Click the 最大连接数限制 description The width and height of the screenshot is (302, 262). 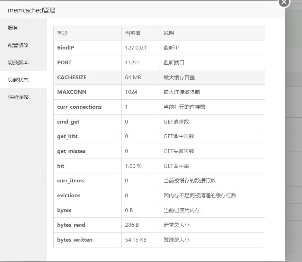click(181, 92)
